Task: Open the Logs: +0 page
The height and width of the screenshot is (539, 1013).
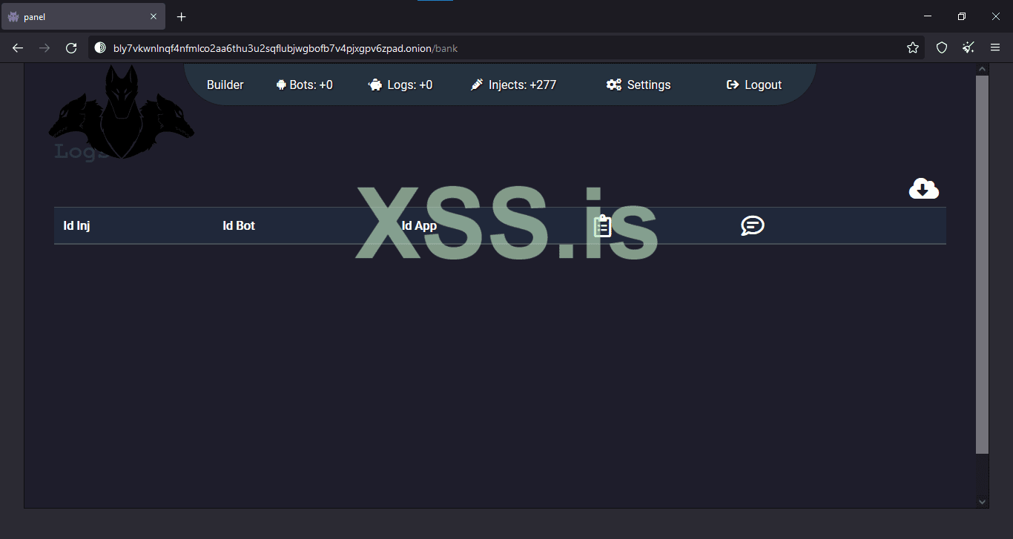Action: 400,85
